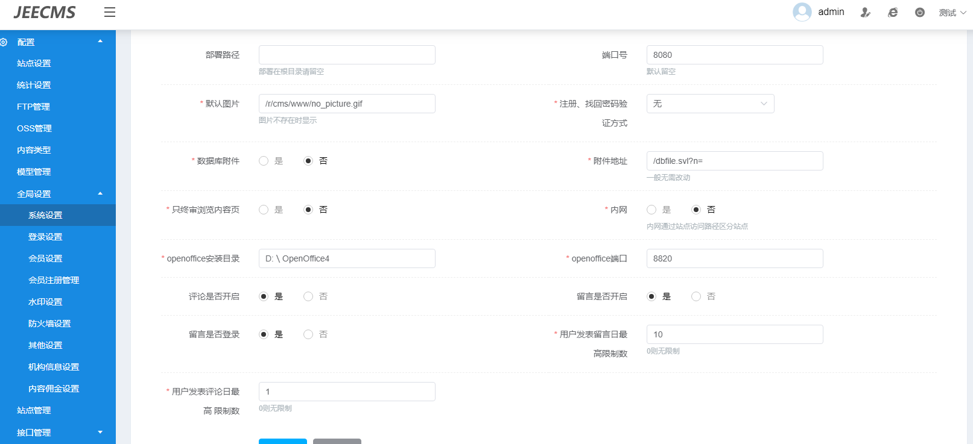
Task: Select 是 for 数据库附件
Action: pos(264,161)
